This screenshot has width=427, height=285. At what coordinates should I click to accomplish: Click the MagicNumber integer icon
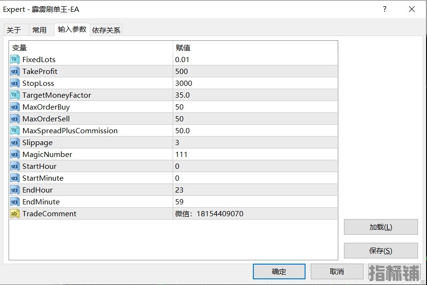click(x=15, y=154)
